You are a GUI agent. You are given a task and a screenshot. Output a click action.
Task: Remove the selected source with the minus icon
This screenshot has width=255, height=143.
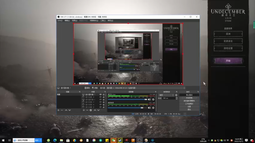click(87, 110)
